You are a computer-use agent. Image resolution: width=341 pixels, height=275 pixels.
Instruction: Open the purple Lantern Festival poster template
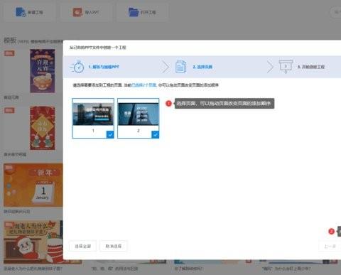click(43, 71)
